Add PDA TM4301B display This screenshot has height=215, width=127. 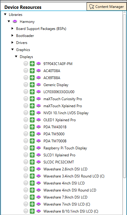pyautogui.click(x=32, y=127)
